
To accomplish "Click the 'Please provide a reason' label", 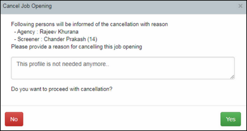I will coord(76,47).
